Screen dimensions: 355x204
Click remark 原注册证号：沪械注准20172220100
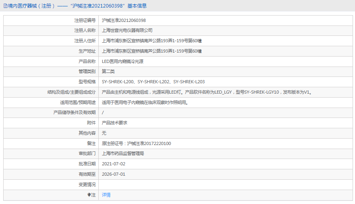(136, 143)
